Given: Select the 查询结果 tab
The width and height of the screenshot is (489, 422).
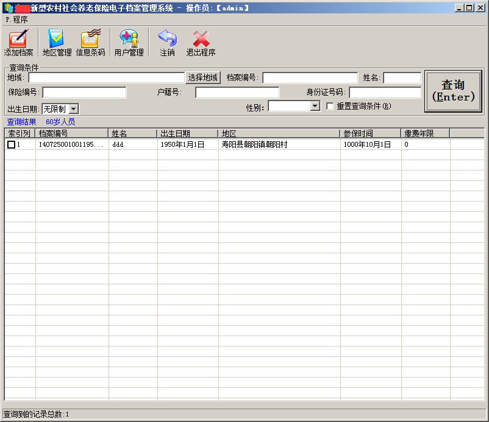Looking at the screenshot, I should [21, 122].
